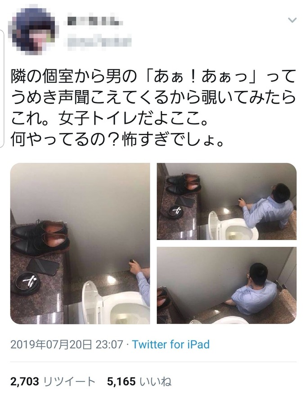The width and height of the screenshot is (306, 395).
Task: Click the リツイート label
Action: pyautogui.click(x=70, y=381)
